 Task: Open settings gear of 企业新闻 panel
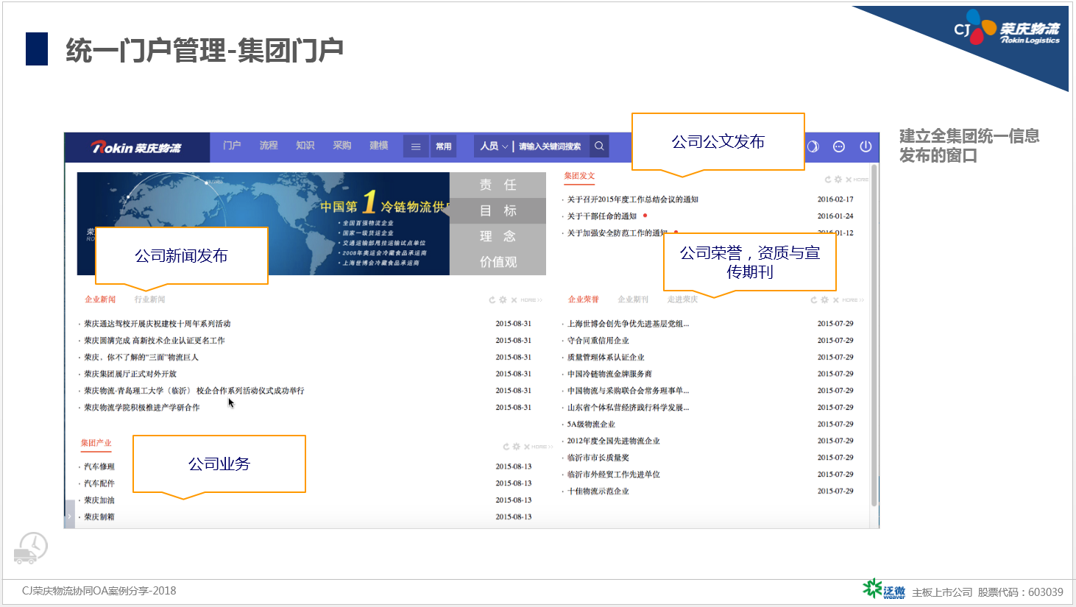[503, 300]
